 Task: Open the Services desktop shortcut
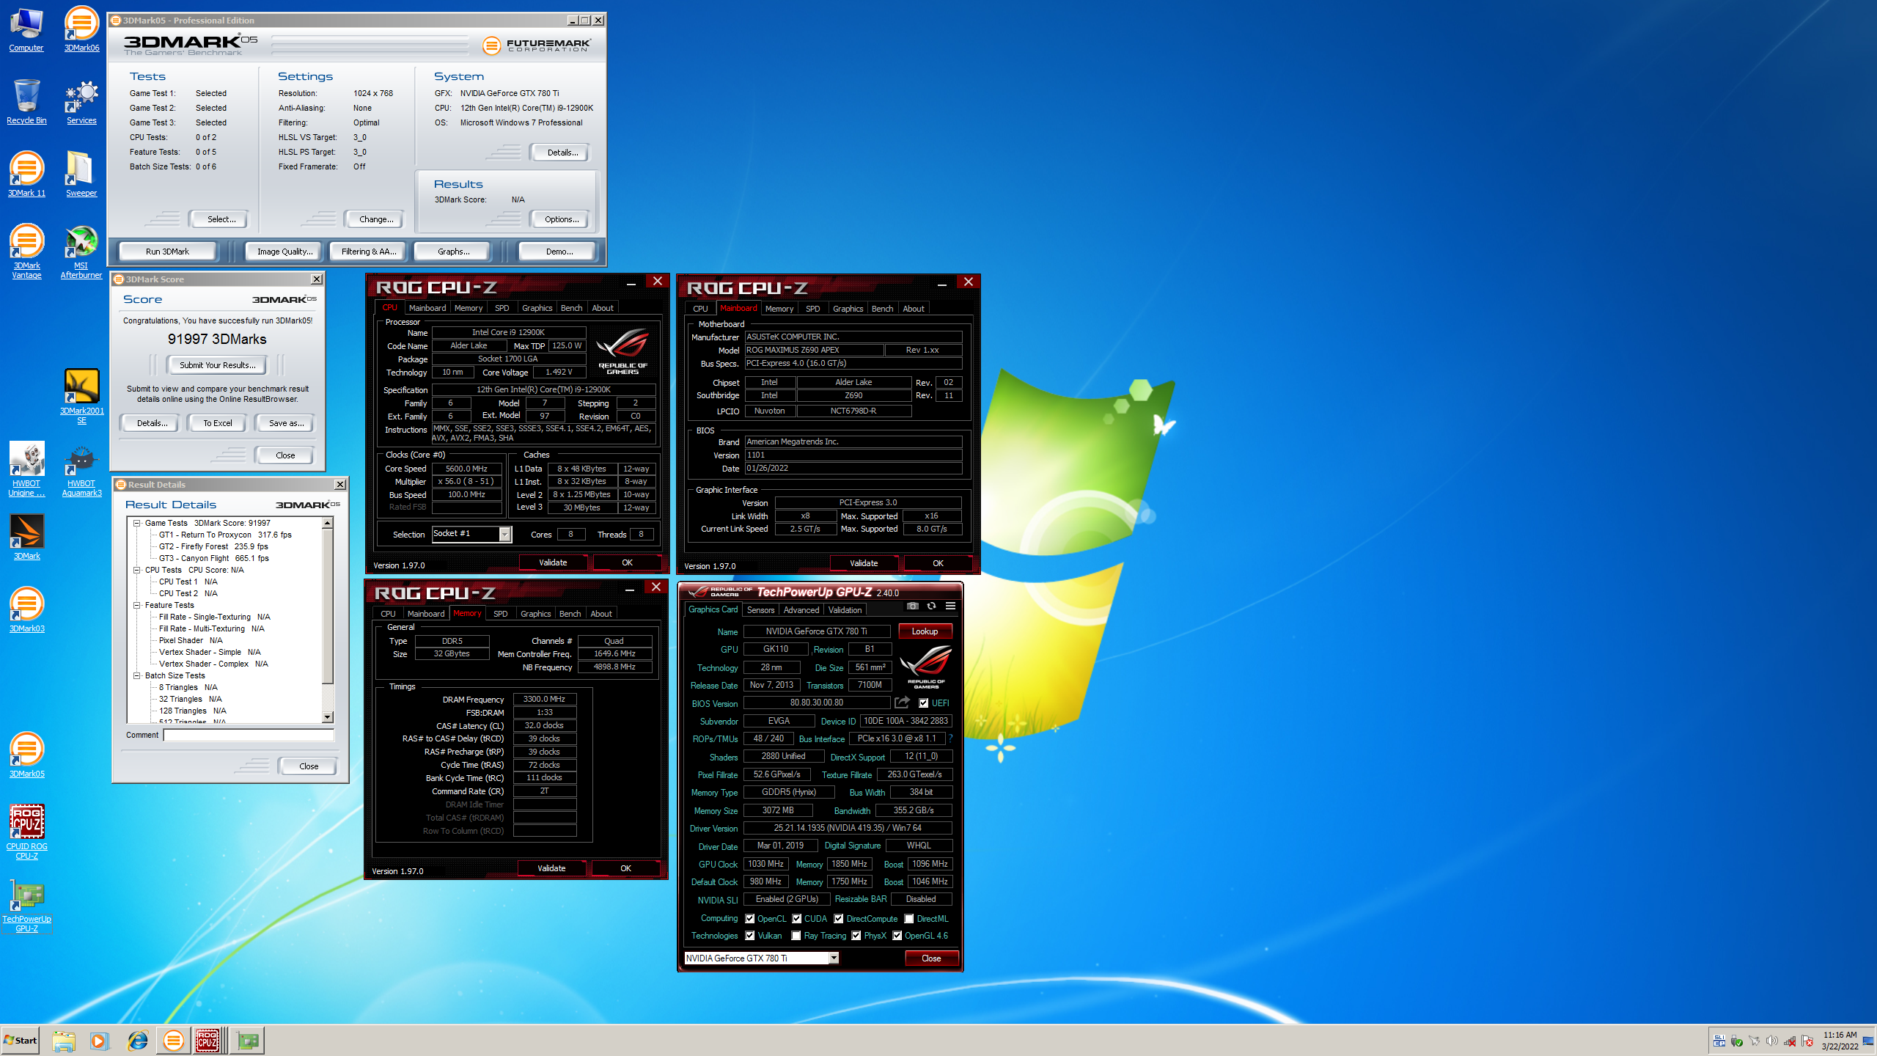(81, 102)
